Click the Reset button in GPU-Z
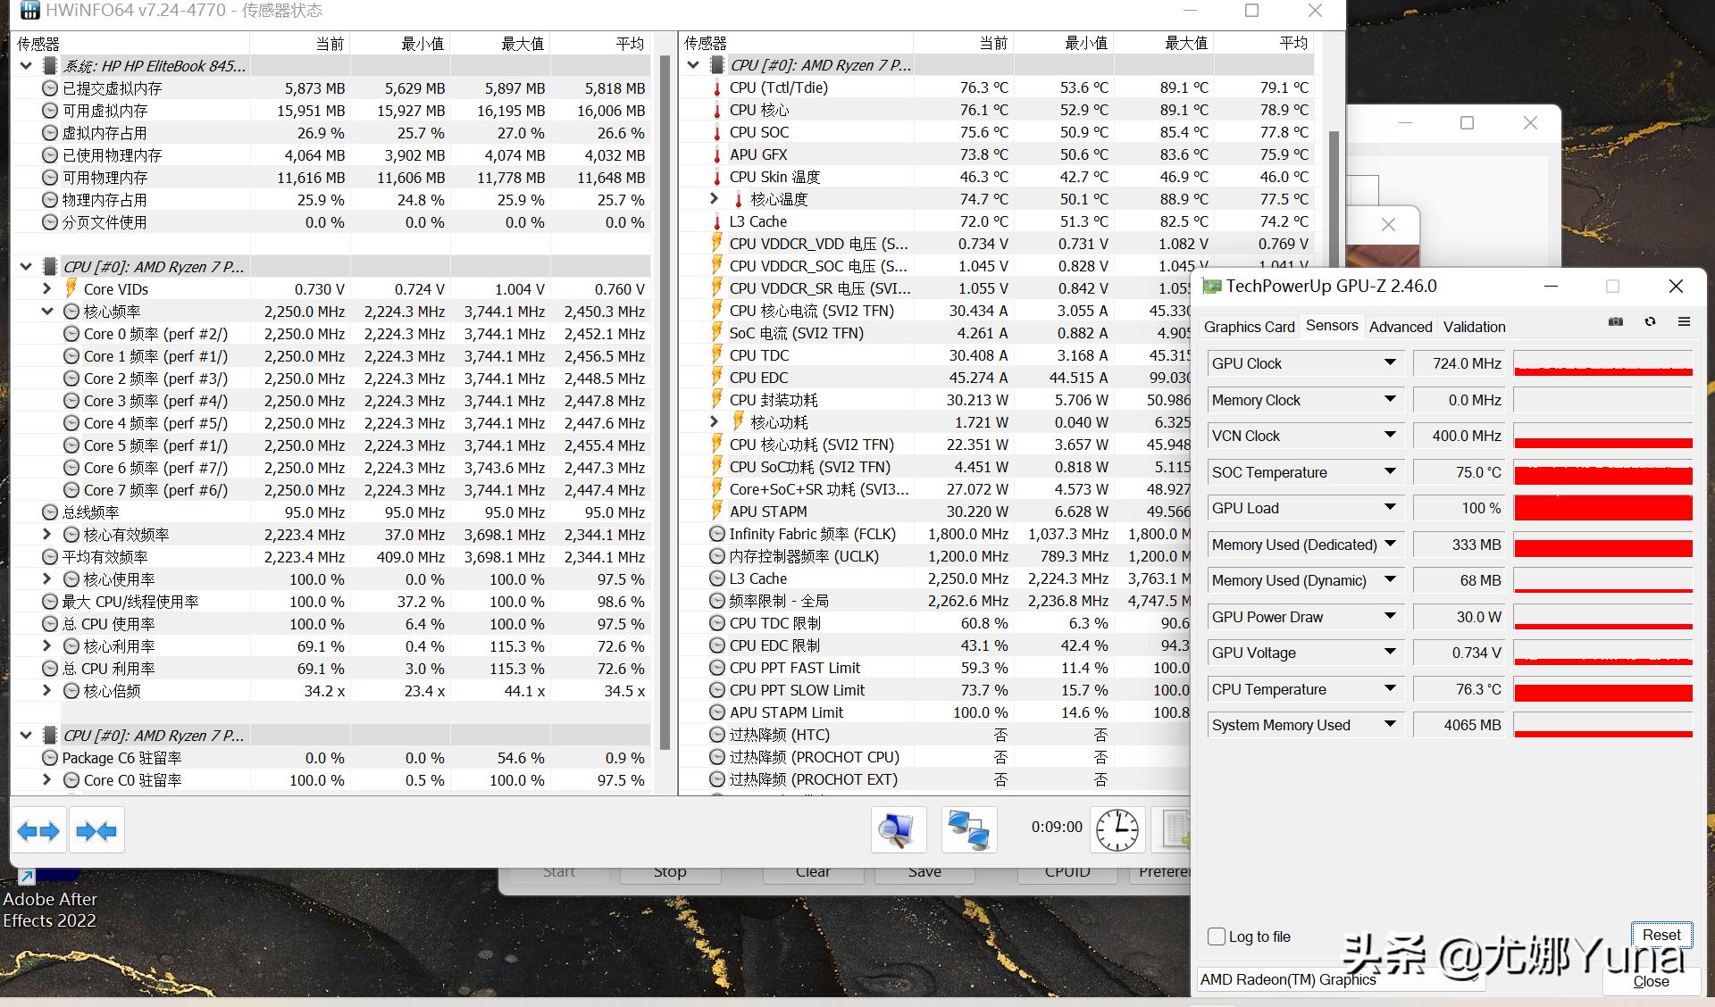The image size is (1715, 1007). tap(1661, 935)
